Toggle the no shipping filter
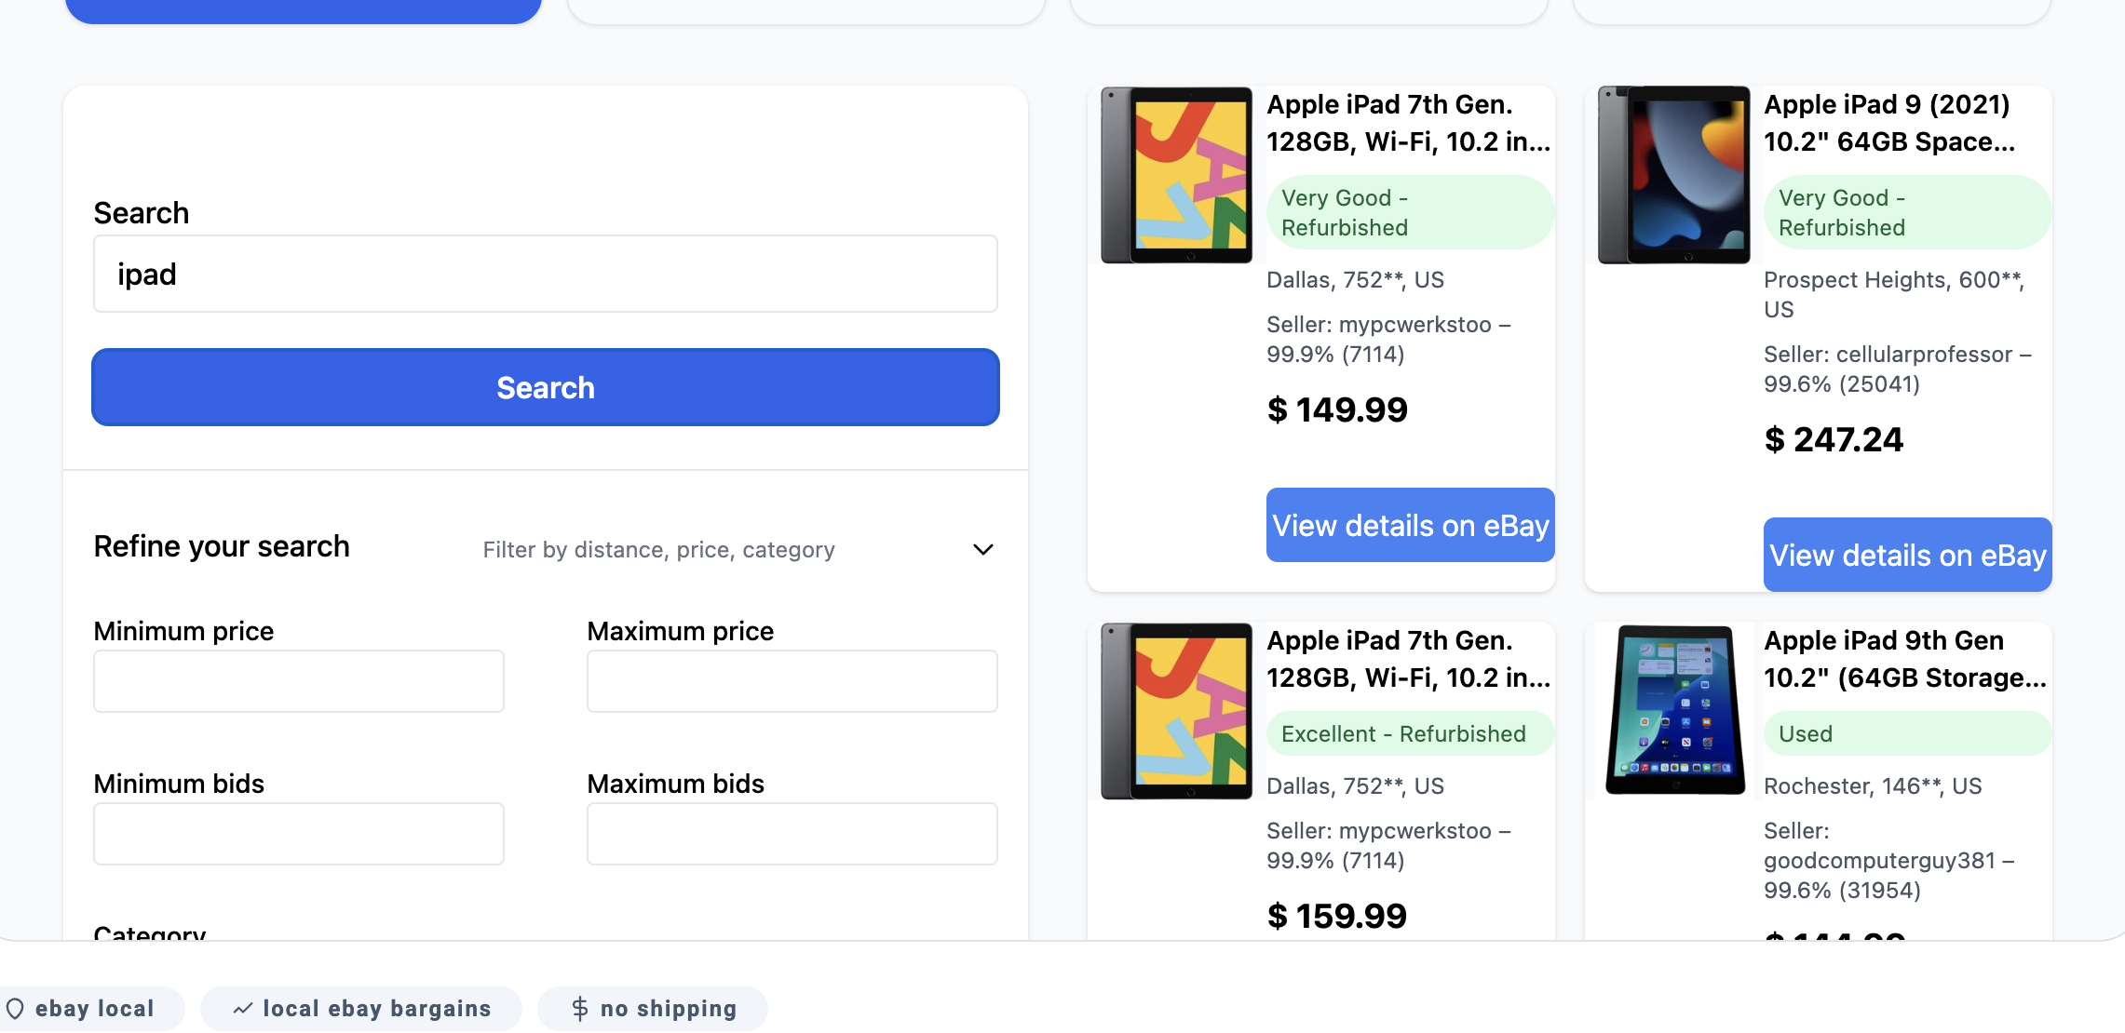Viewport: 2125px width, 1033px height. point(652,1008)
